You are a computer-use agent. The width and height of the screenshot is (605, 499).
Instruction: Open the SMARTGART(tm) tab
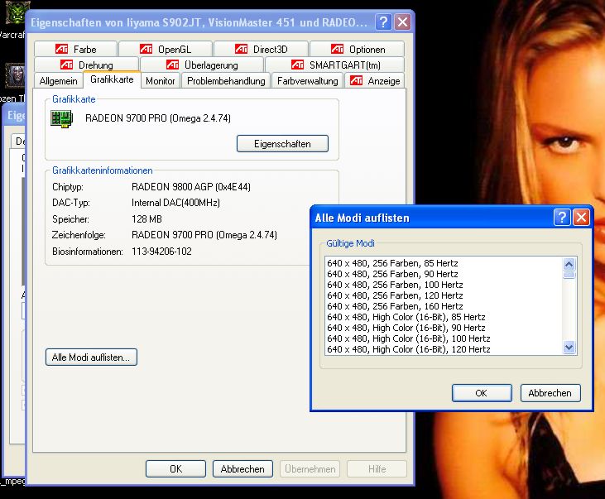[x=335, y=65]
